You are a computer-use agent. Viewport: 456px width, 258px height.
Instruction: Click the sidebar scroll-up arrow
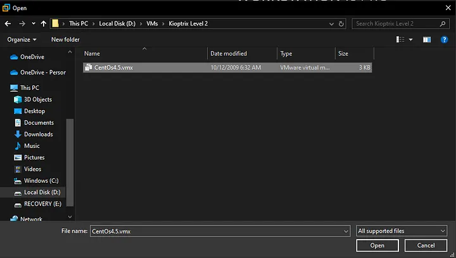pyautogui.click(x=70, y=52)
